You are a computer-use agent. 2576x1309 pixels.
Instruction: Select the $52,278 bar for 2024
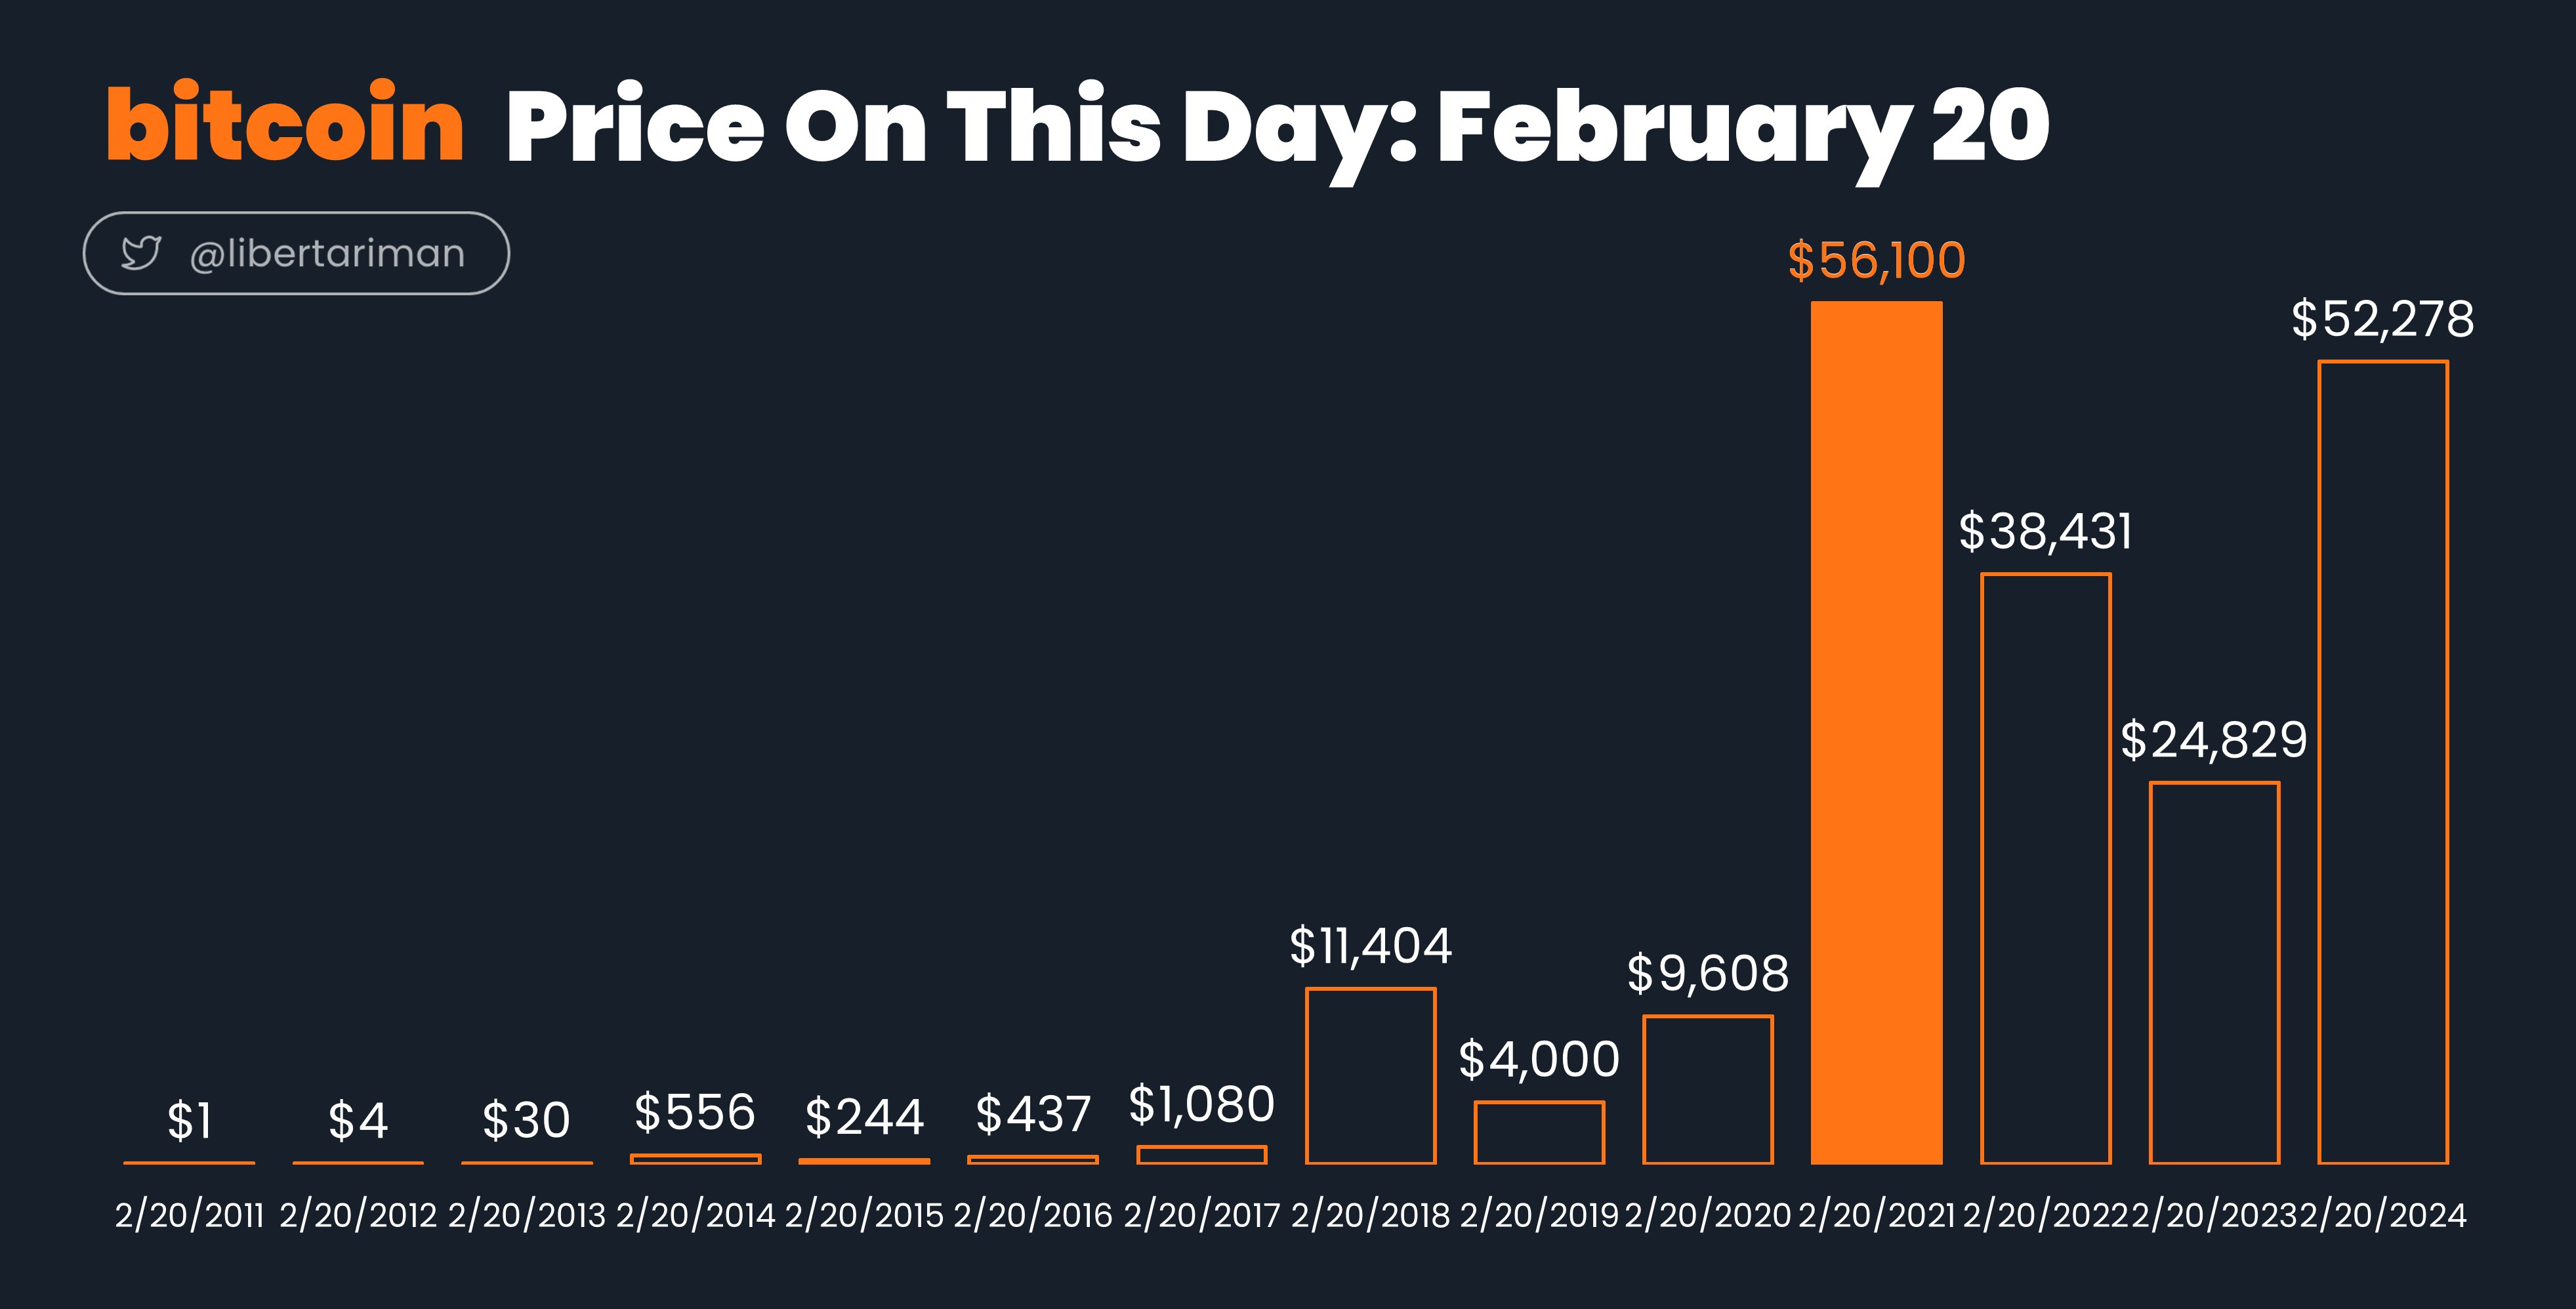point(2383,762)
